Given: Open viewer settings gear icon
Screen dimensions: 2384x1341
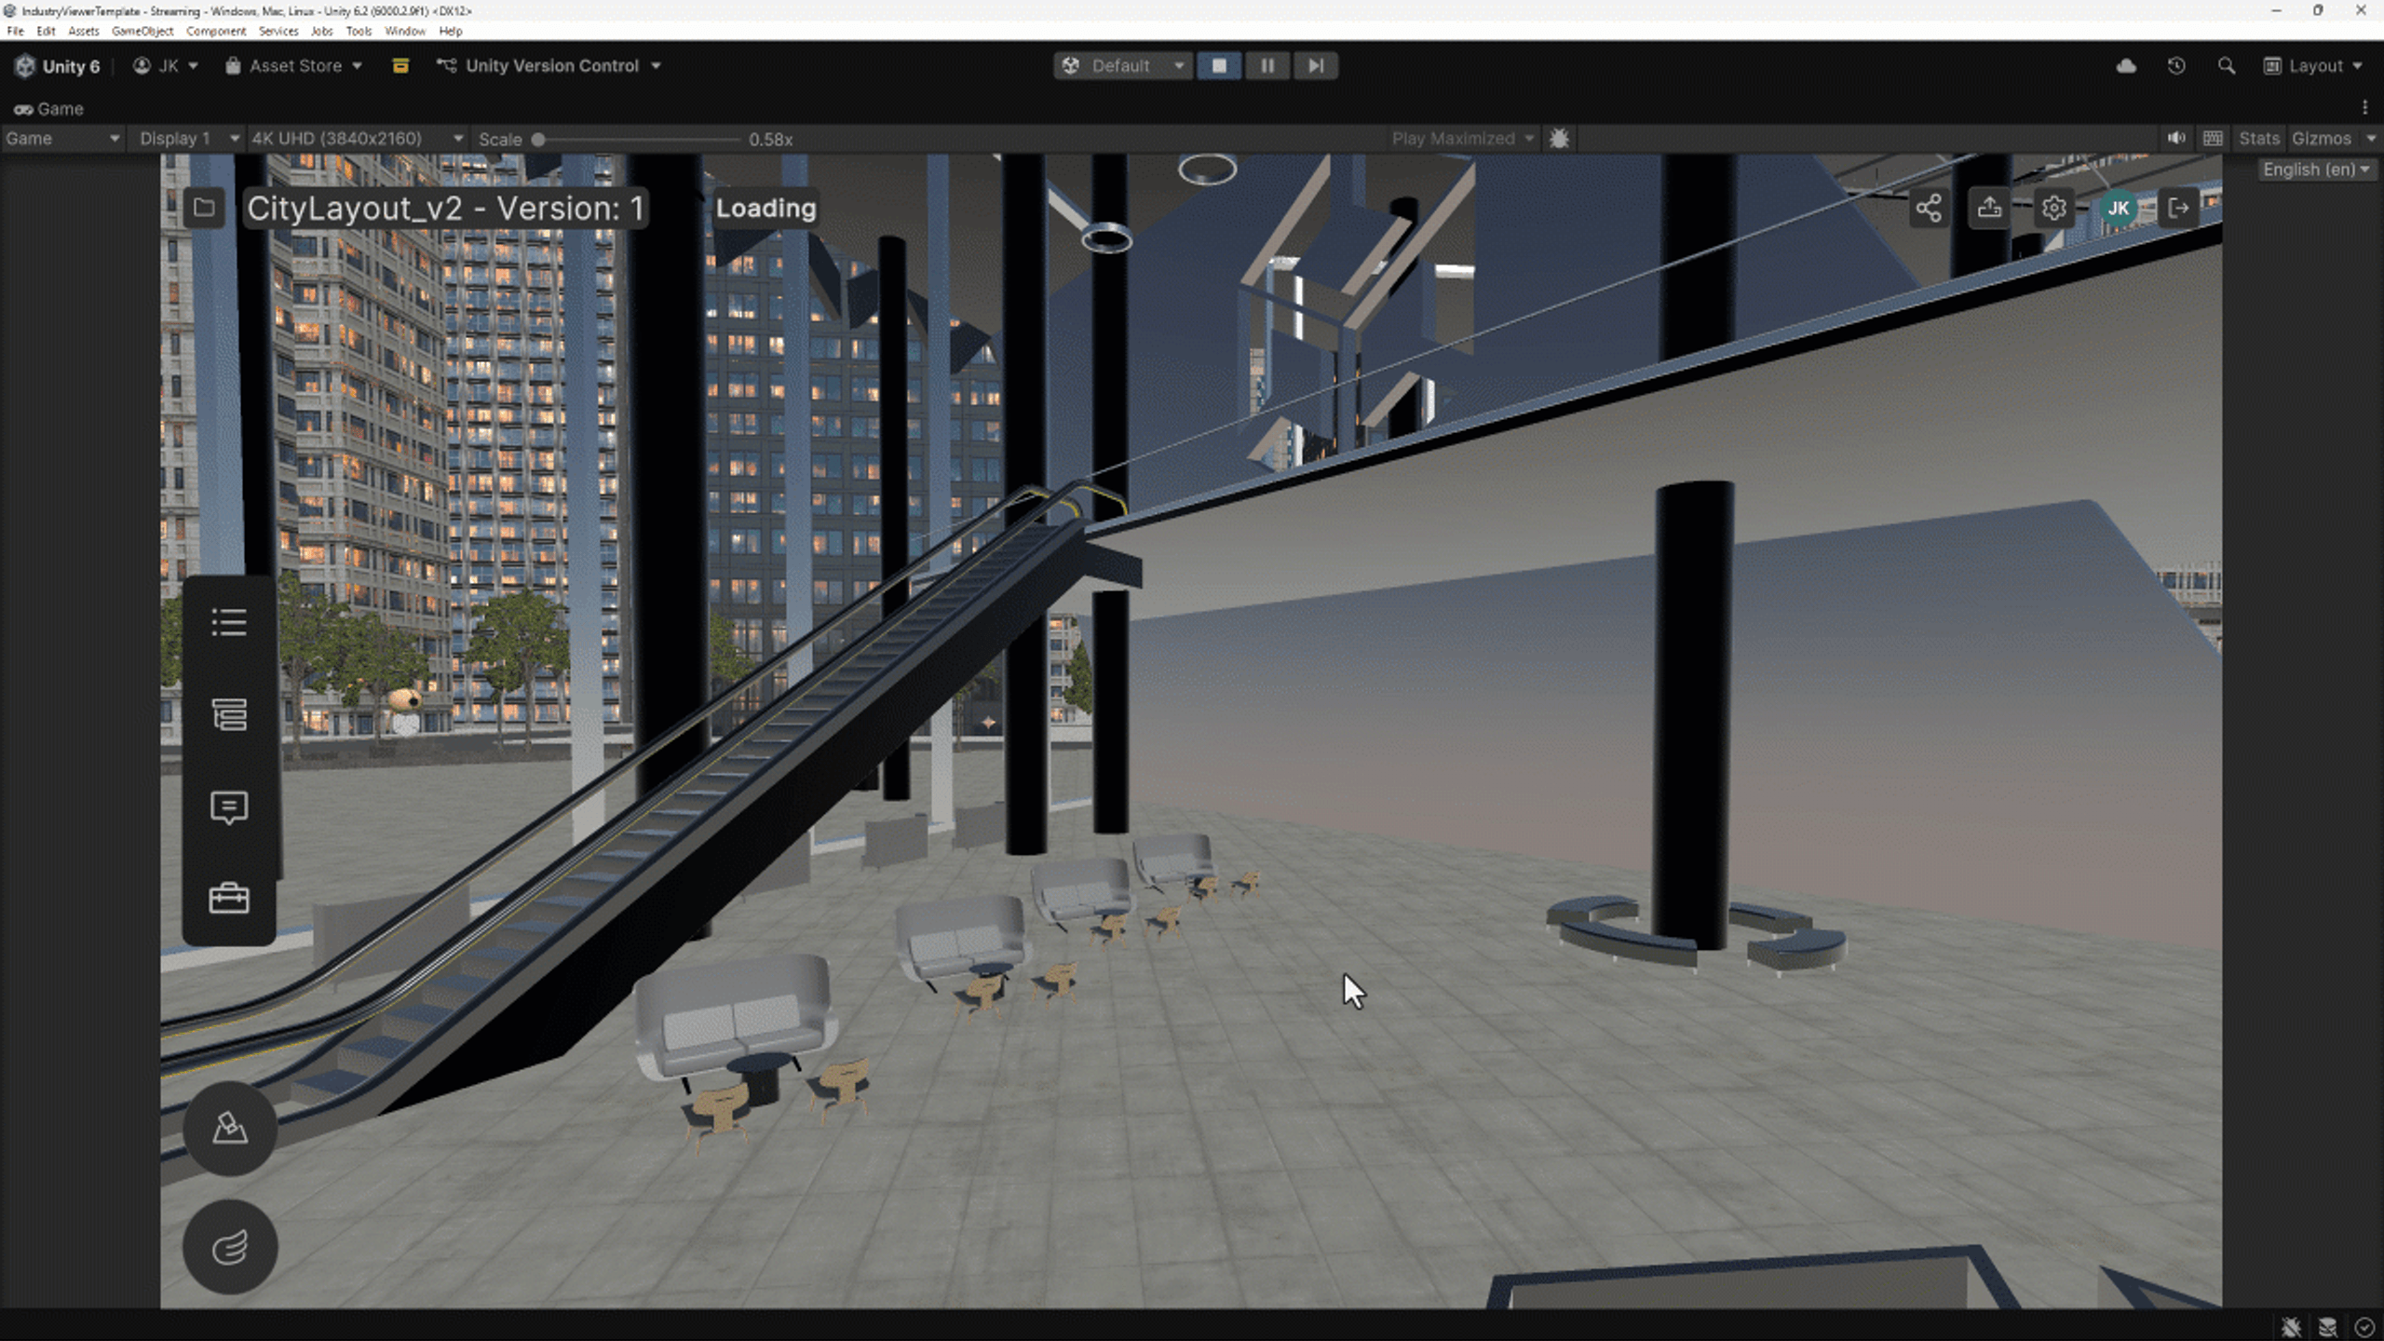Looking at the screenshot, I should (2053, 208).
